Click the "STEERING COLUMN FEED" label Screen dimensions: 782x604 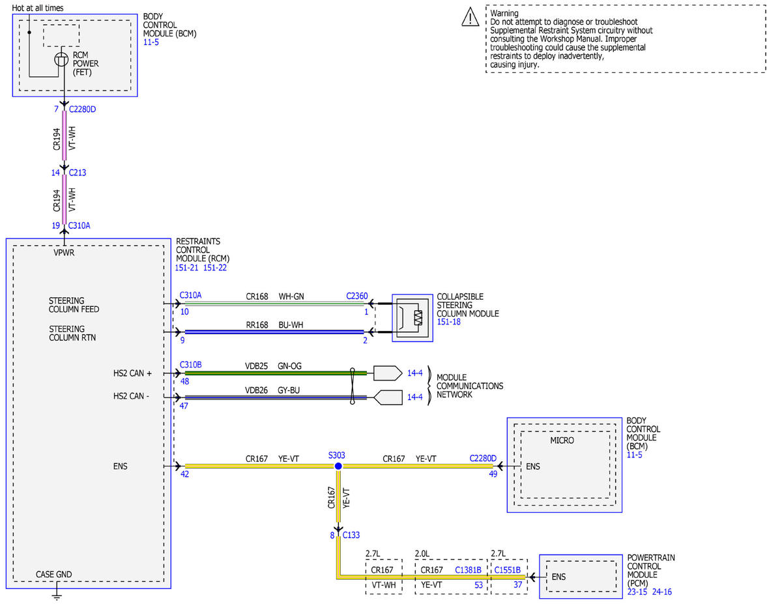coord(74,305)
